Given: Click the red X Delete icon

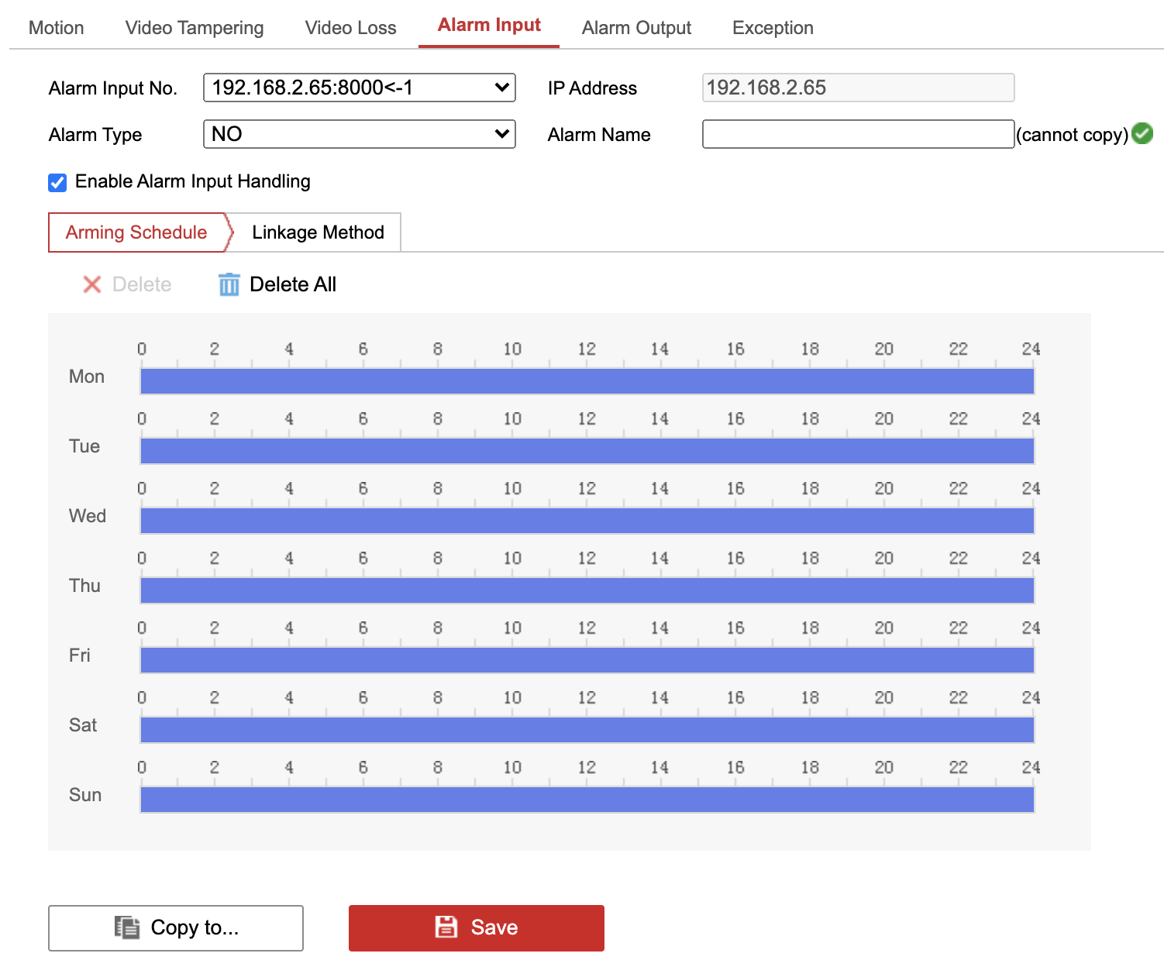Looking at the screenshot, I should 92,285.
